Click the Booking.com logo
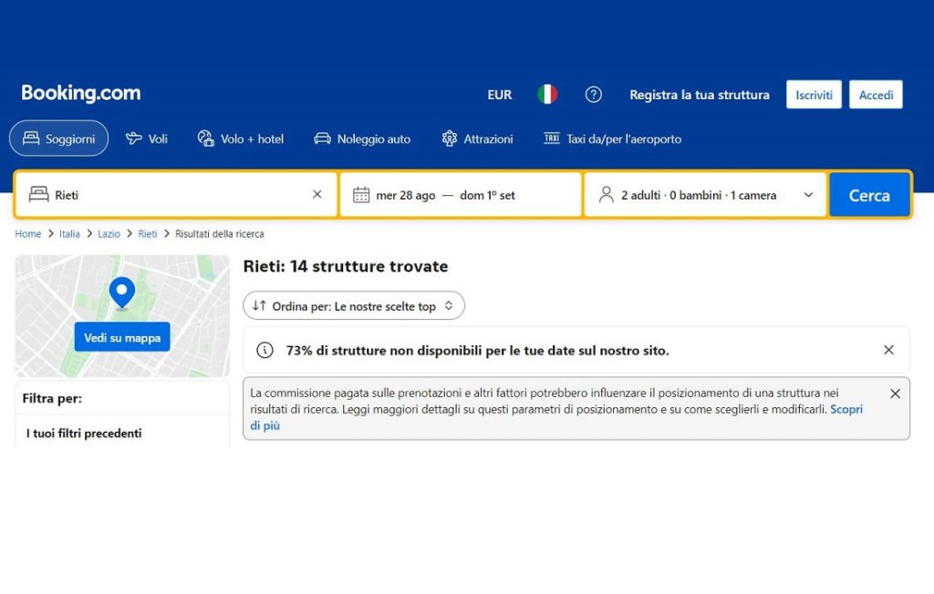Screen dimensions: 934x594 [x=81, y=93]
